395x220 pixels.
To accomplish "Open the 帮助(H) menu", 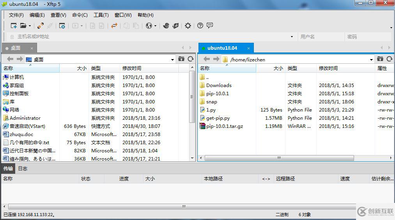I will 145,15.
